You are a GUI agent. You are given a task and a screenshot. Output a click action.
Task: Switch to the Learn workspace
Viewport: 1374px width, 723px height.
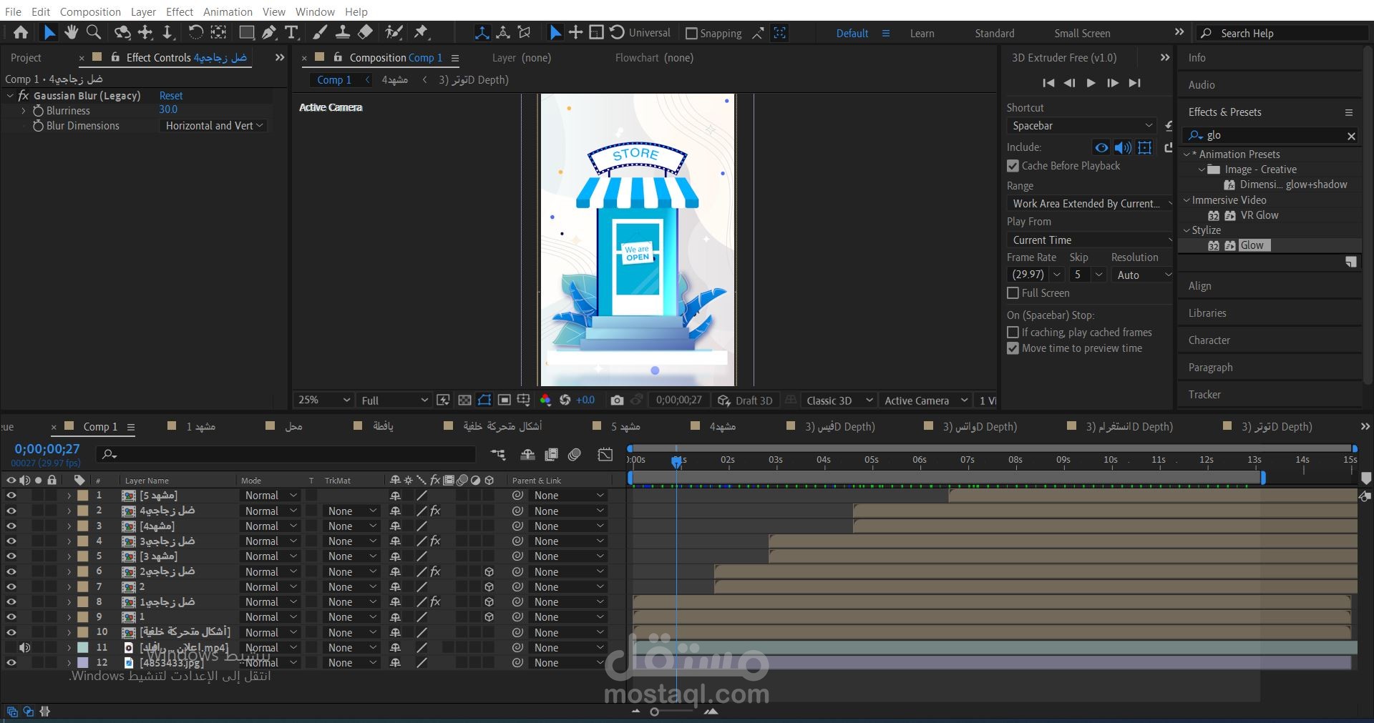click(922, 34)
